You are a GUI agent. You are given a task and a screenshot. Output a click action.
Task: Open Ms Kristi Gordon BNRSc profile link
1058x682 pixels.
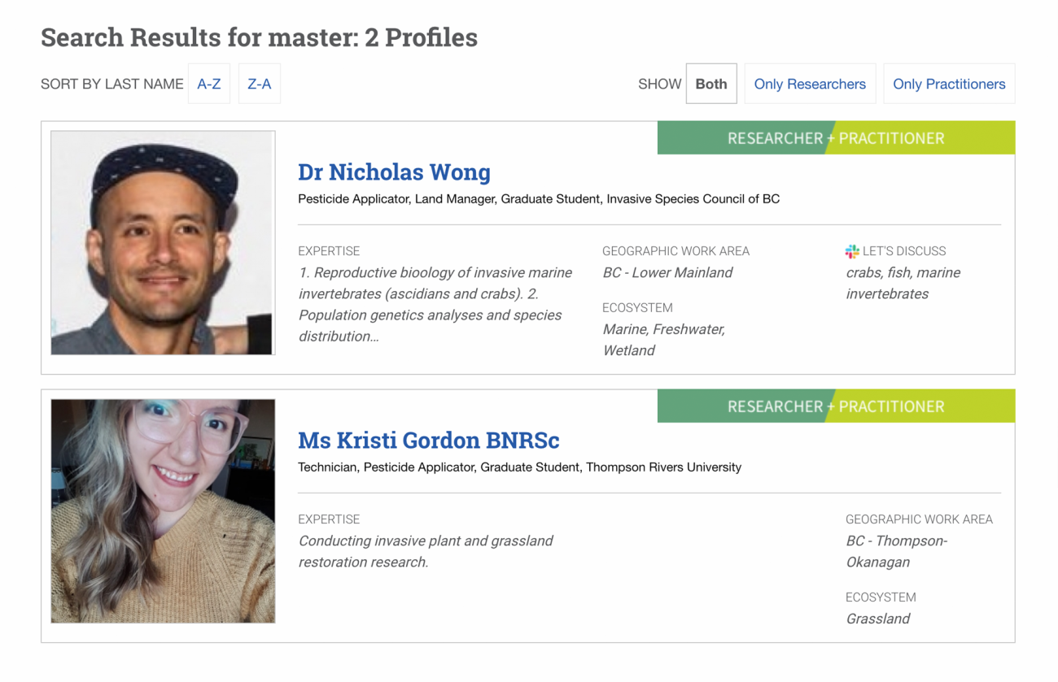(429, 441)
